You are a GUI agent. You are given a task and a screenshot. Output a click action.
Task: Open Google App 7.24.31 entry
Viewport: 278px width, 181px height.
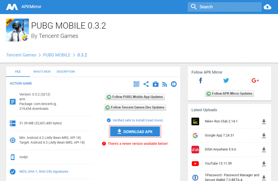(219, 135)
